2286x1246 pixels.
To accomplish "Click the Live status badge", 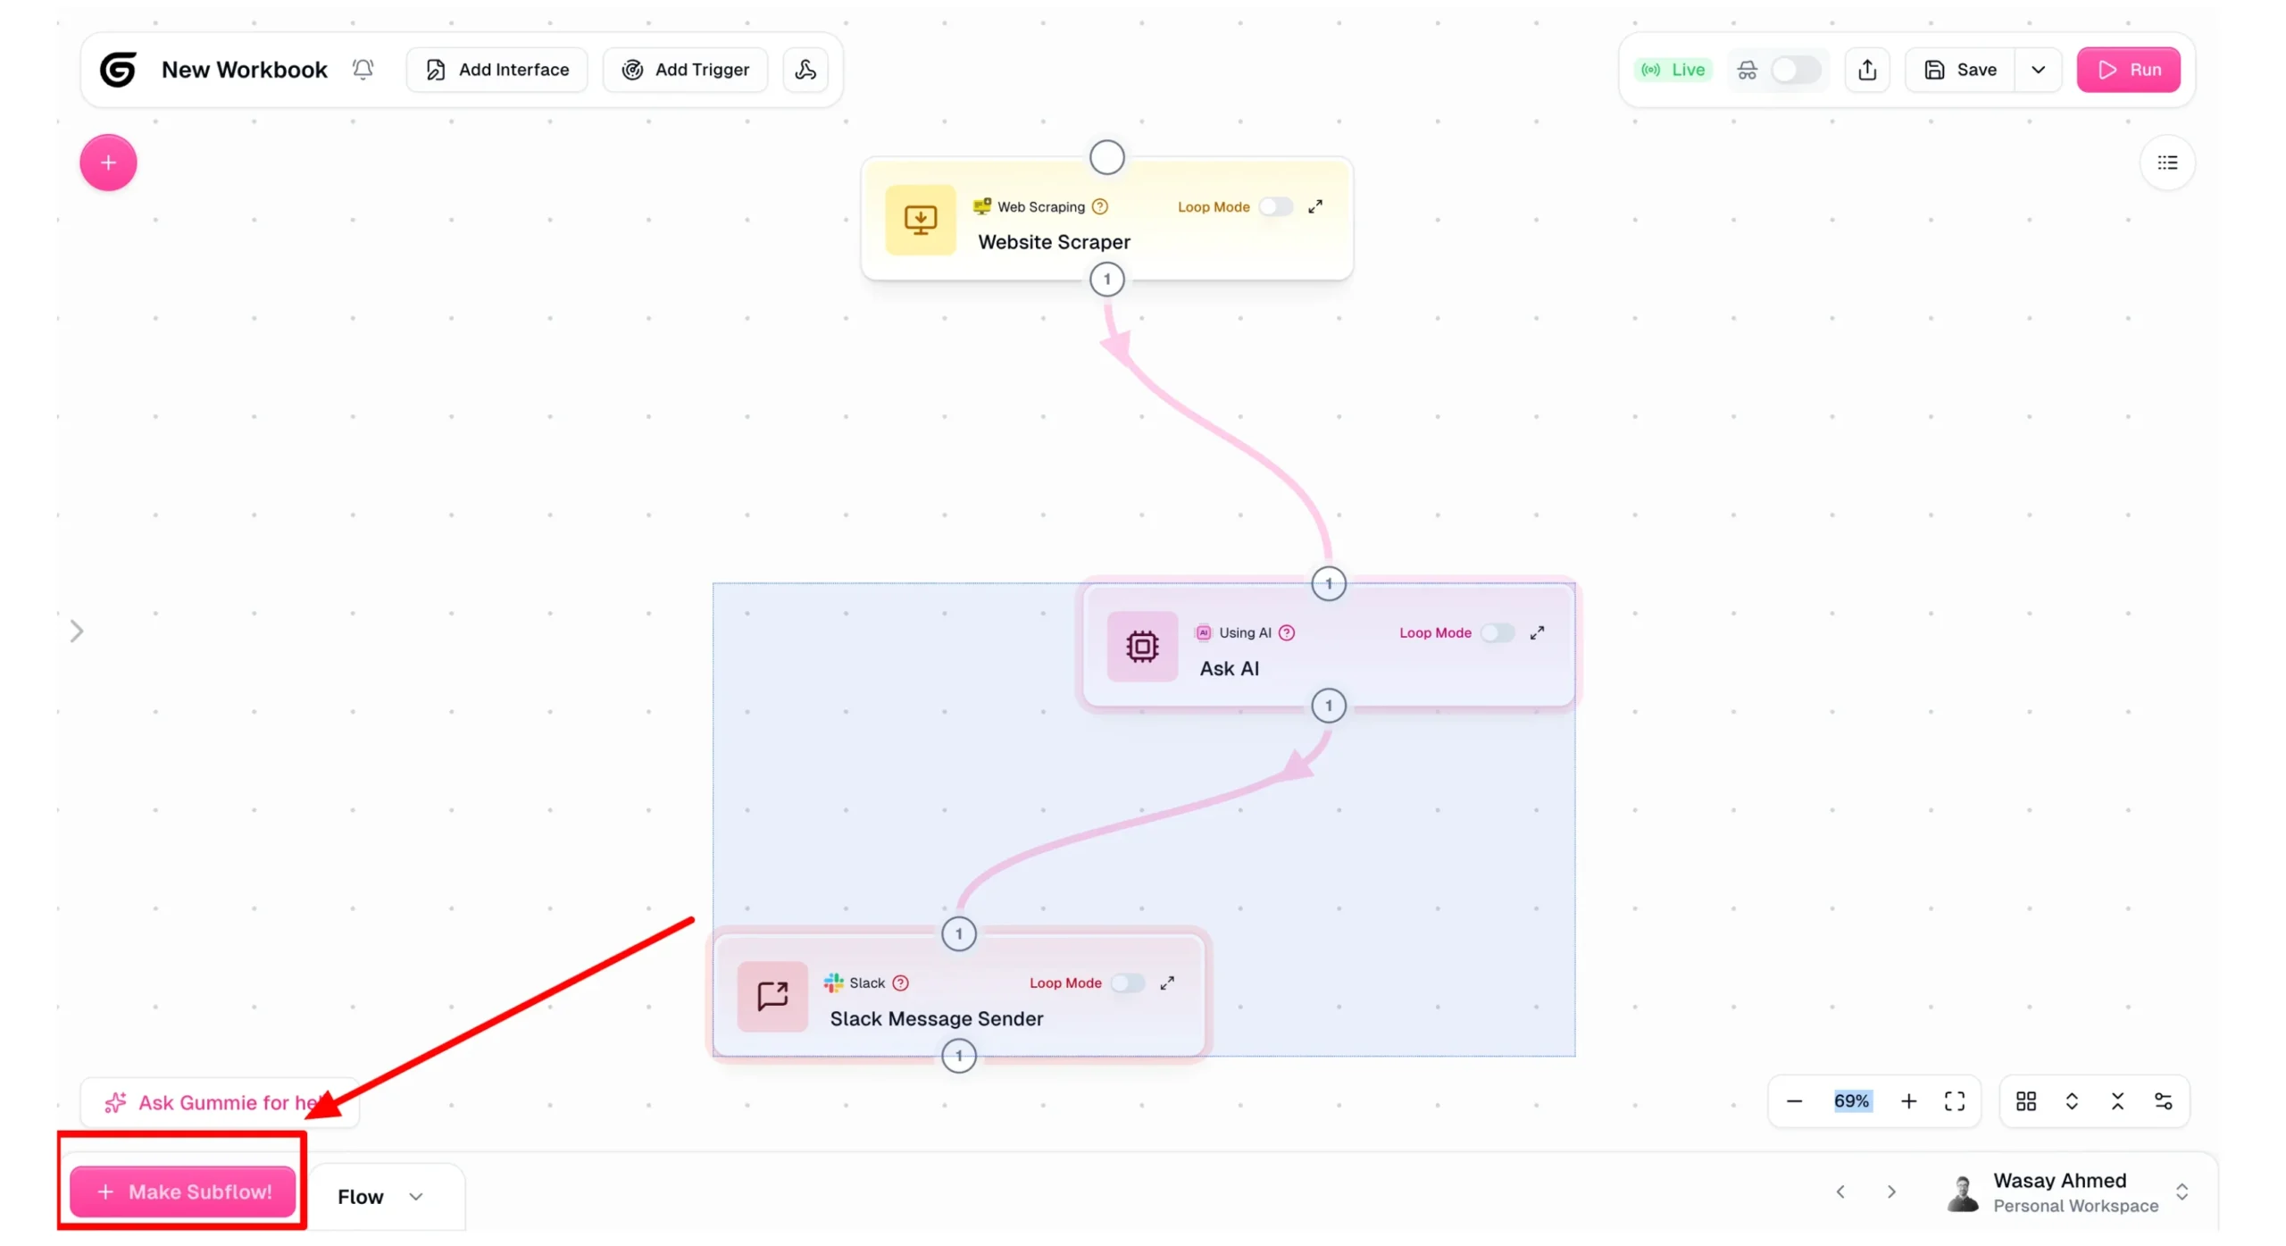I will 1673,70.
